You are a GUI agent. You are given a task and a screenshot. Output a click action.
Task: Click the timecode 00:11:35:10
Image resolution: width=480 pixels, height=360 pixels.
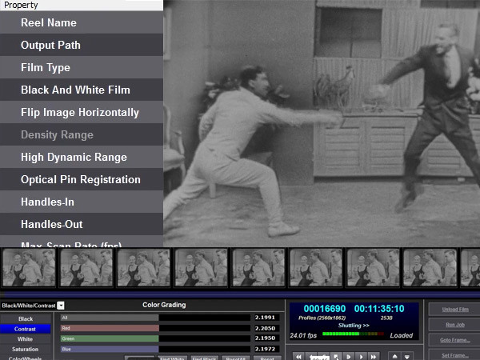(x=379, y=309)
